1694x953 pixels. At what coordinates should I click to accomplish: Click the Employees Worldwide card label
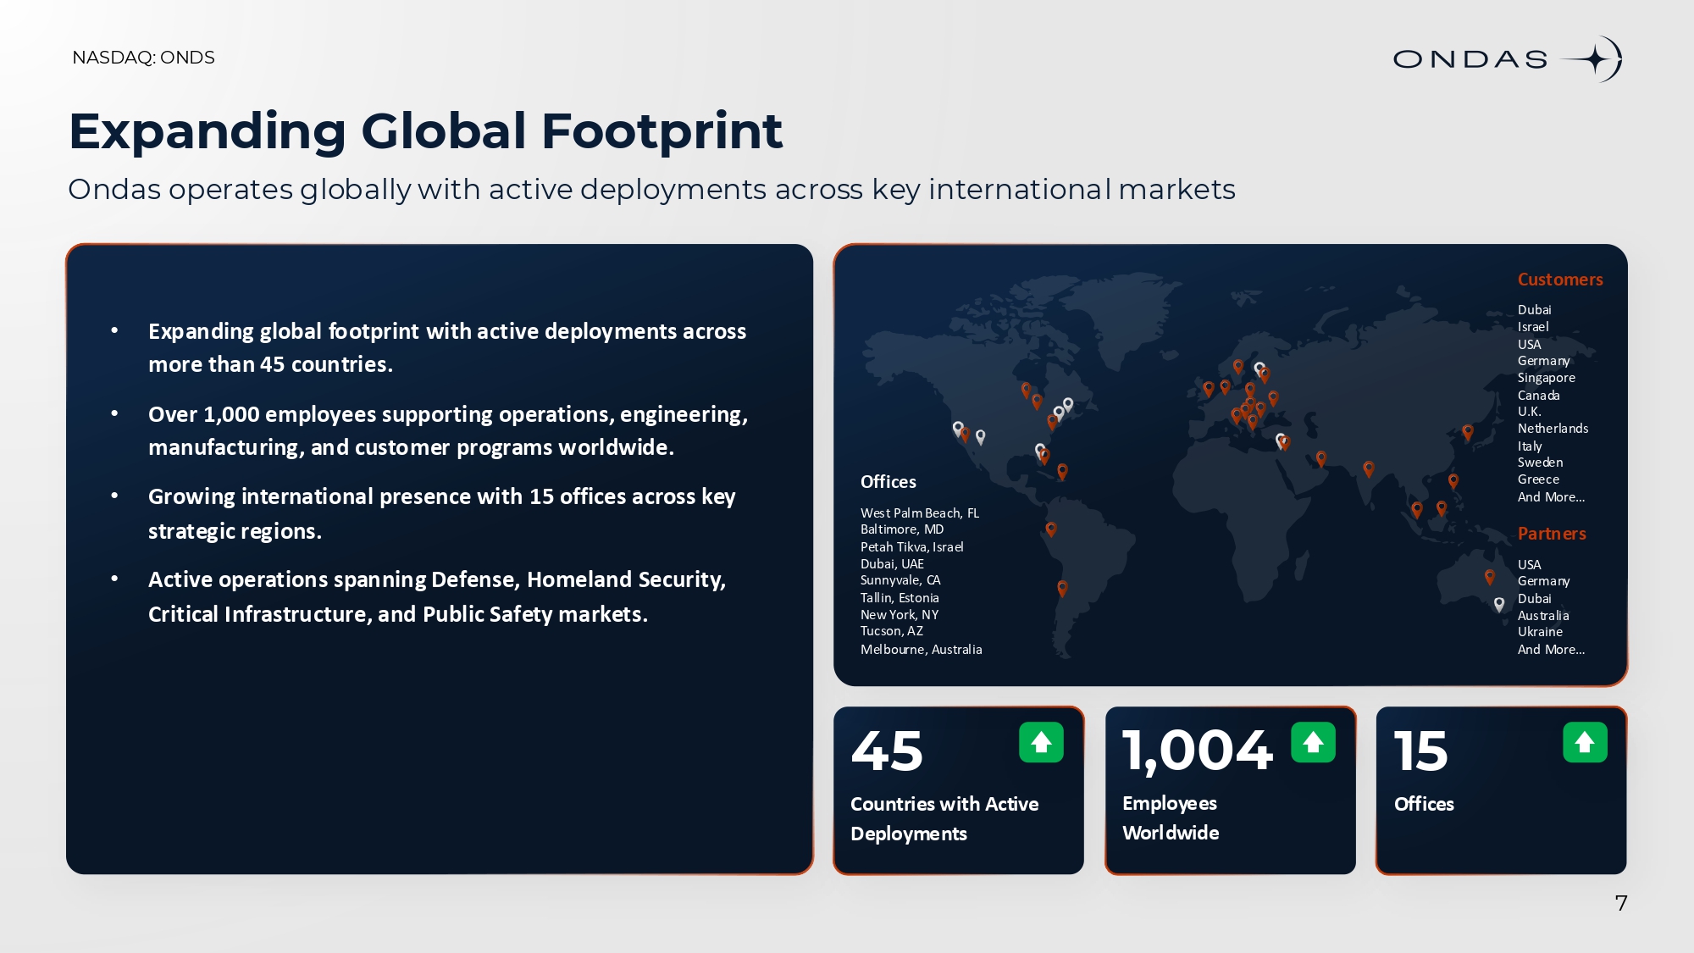[1171, 818]
